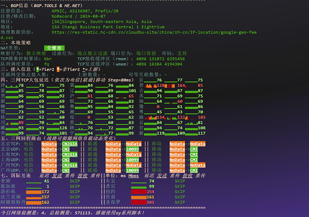The width and height of the screenshot is (309, 217).
Task: Click the green Tier1 legend marker
Action: pos(38,69)
